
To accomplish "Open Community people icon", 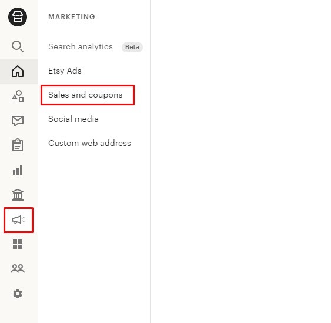I will pos(18,269).
